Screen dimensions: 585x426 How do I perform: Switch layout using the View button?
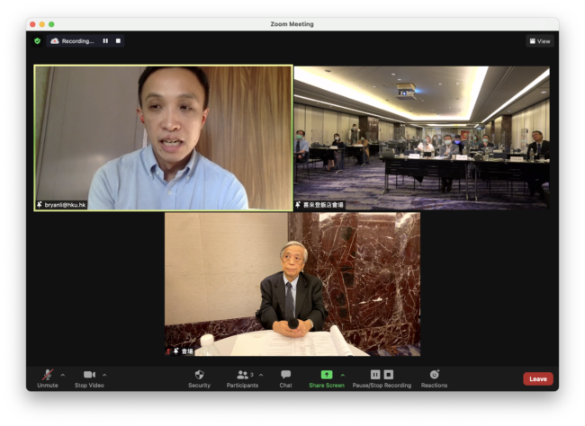(540, 41)
